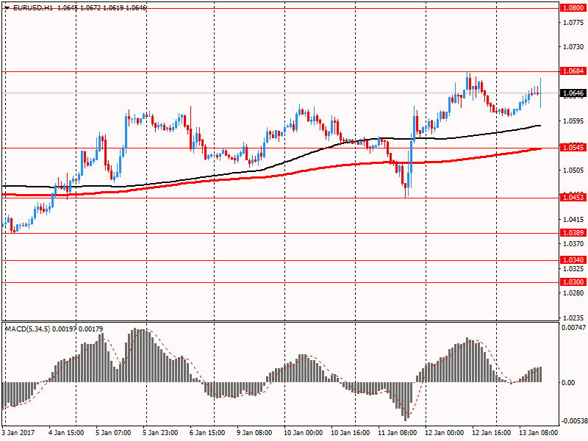Select the 1.0389 red price label
The height and width of the screenshot is (441, 588).
click(x=573, y=233)
